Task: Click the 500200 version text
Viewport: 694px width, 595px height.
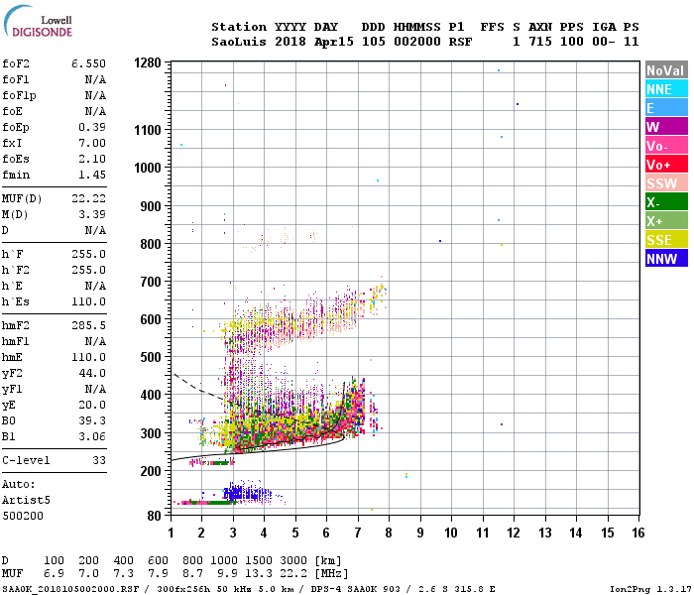Action: pos(23,517)
